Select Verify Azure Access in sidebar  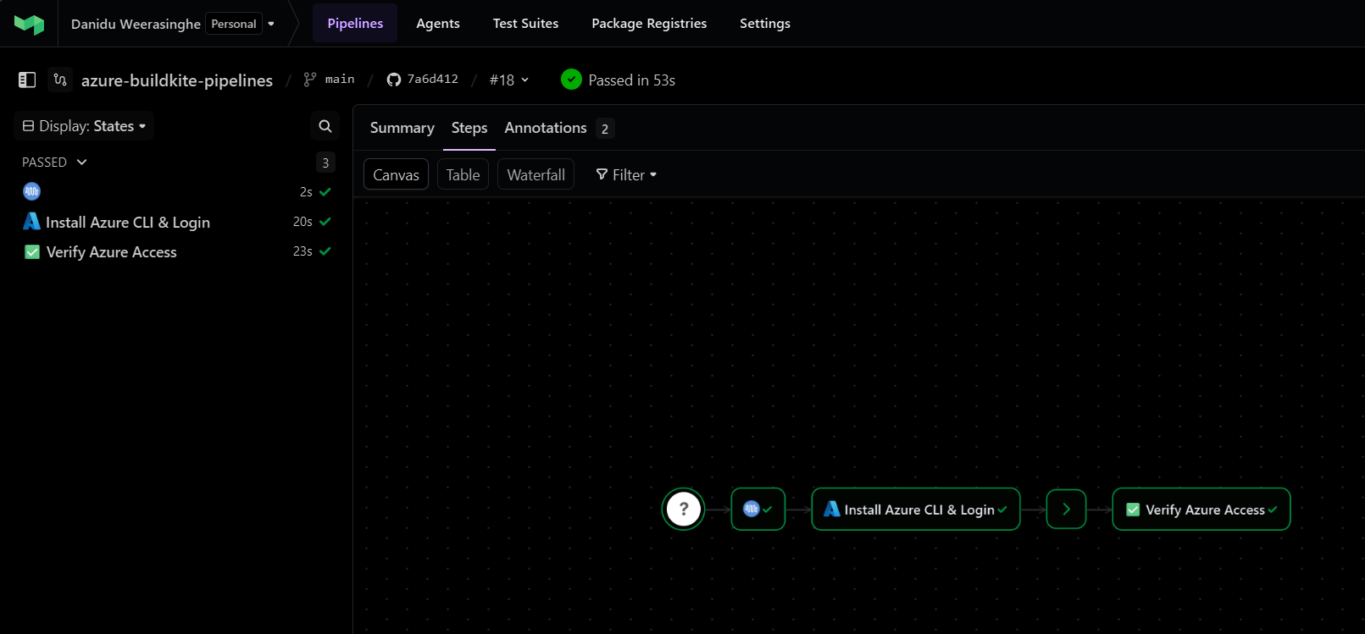tap(112, 252)
